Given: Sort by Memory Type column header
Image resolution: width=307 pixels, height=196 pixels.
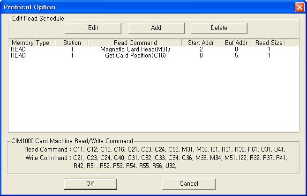Looking at the screenshot, I should click(x=30, y=43).
